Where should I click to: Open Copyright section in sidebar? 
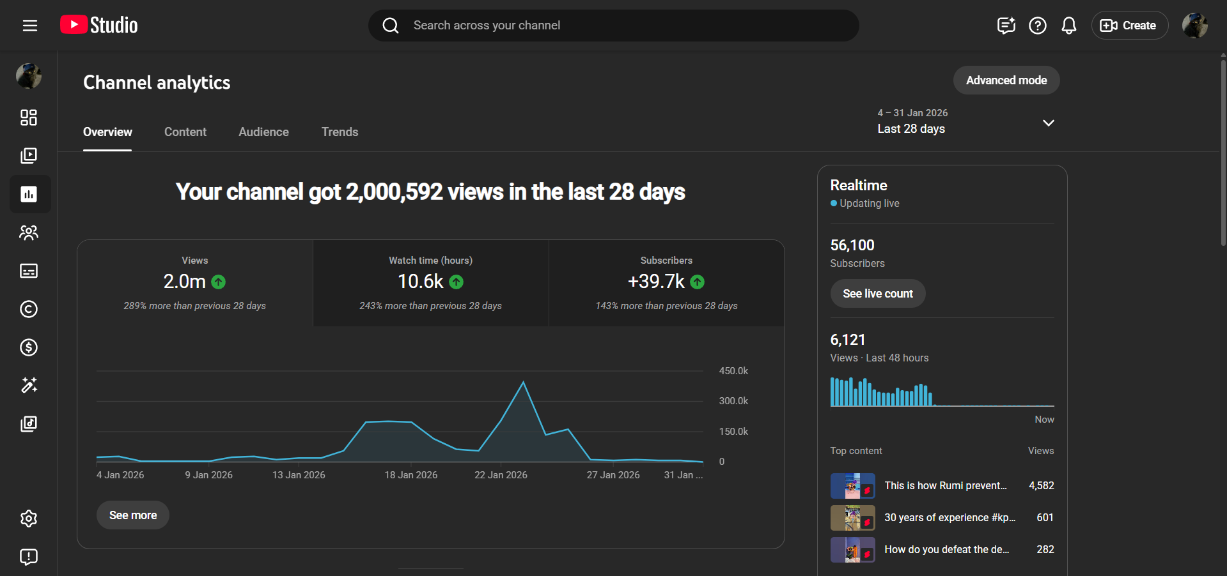coord(29,309)
